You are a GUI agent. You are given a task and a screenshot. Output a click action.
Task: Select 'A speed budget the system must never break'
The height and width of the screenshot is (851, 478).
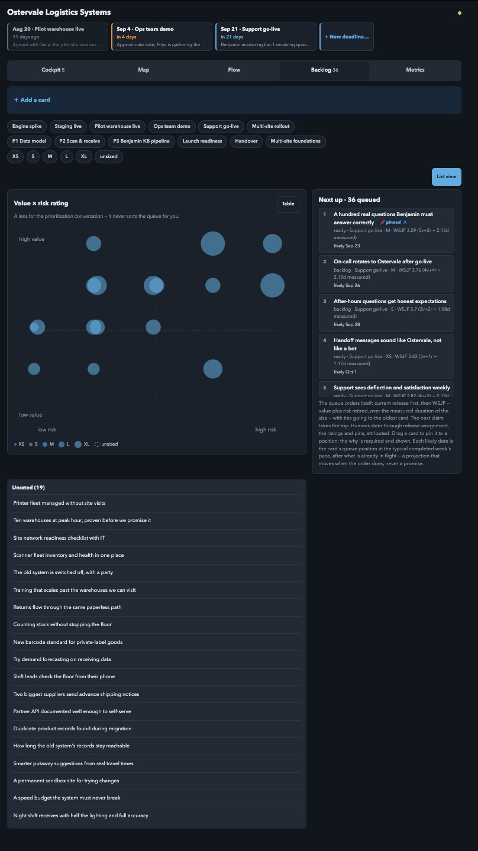(x=157, y=798)
